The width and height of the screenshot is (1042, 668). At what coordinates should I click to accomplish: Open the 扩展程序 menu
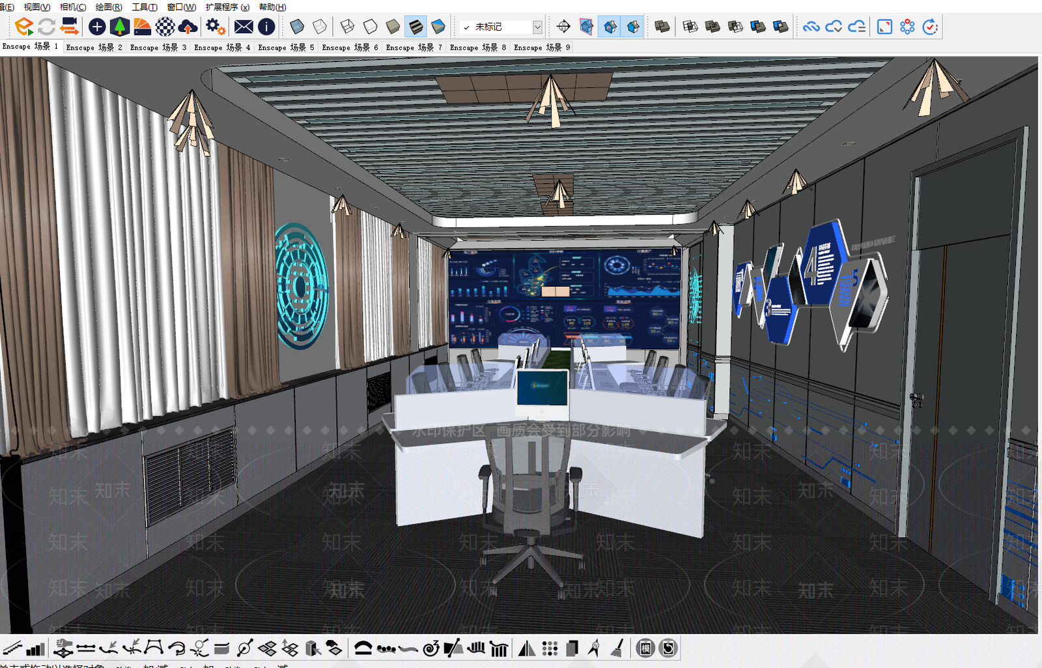227,7
